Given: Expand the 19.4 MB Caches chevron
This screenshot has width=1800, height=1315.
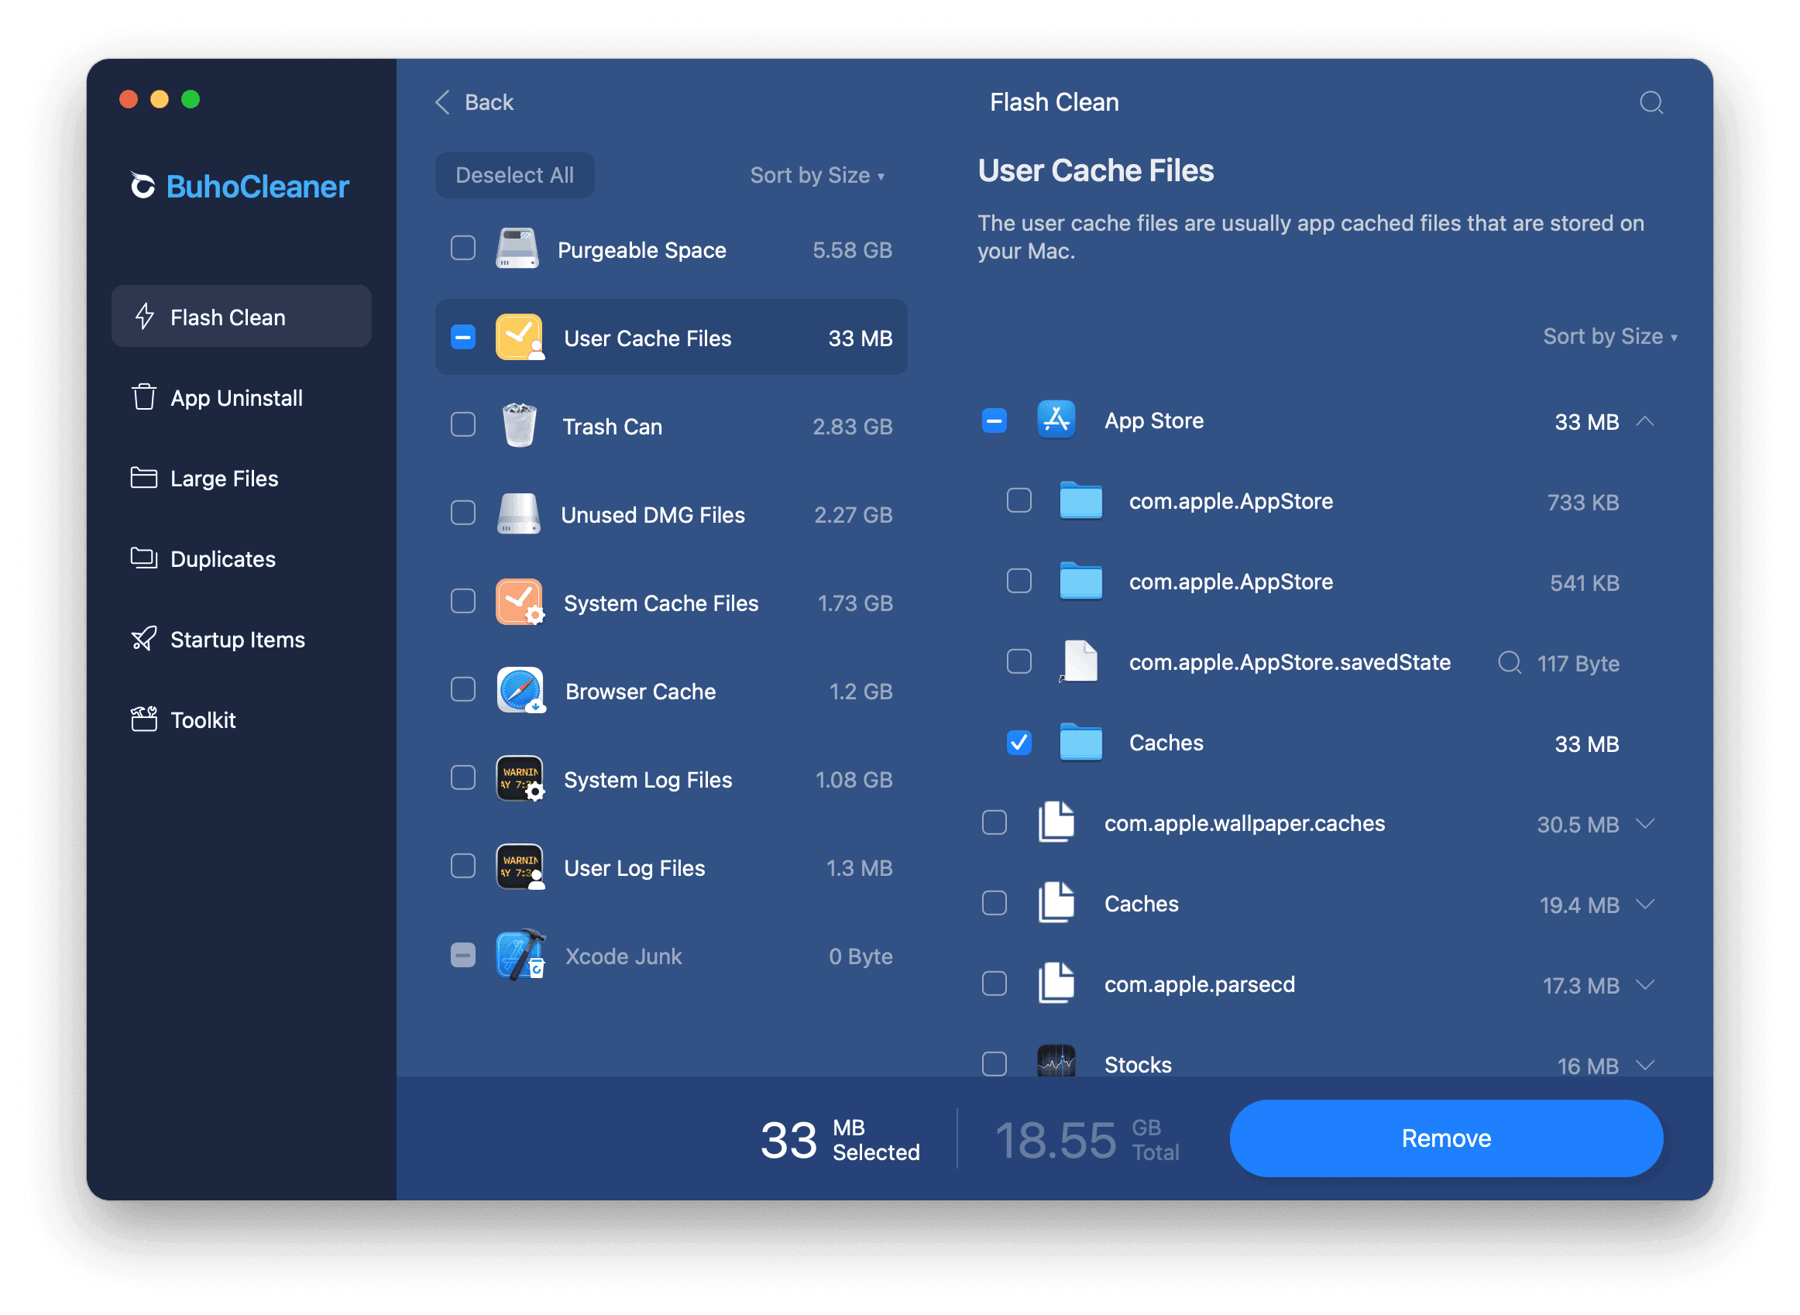Looking at the screenshot, I should point(1646,905).
